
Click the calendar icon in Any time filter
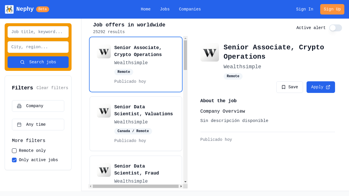pos(19,125)
